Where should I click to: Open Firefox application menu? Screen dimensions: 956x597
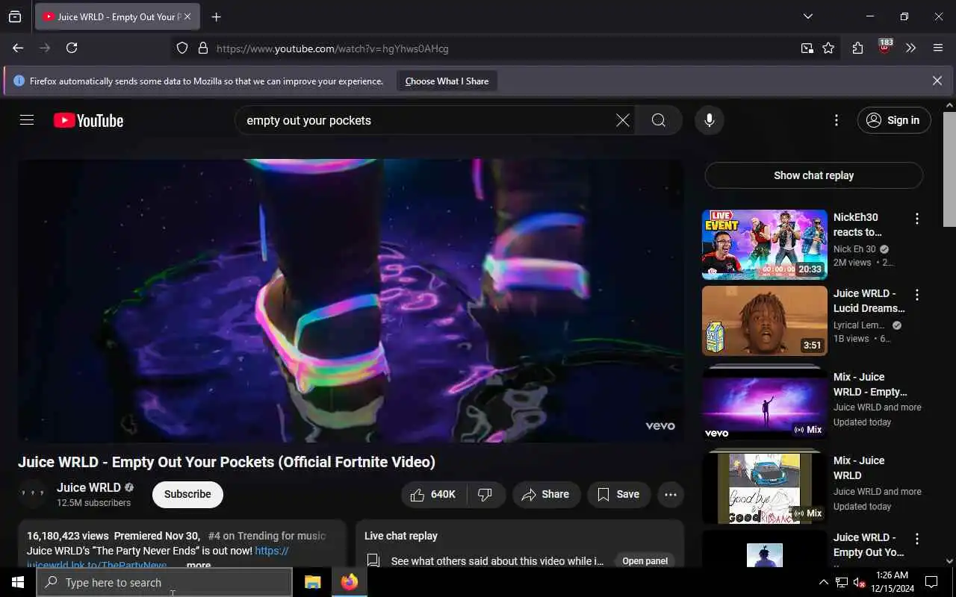[x=938, y=48]
